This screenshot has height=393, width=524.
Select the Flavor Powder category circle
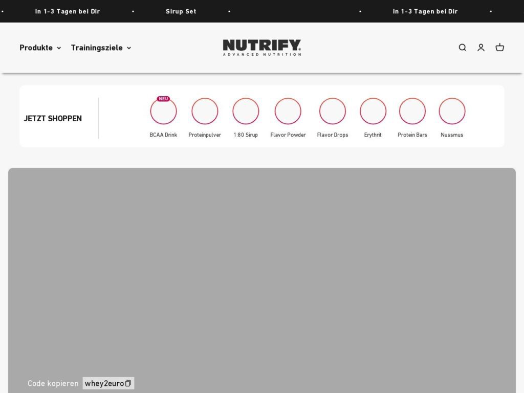point(288,112)
